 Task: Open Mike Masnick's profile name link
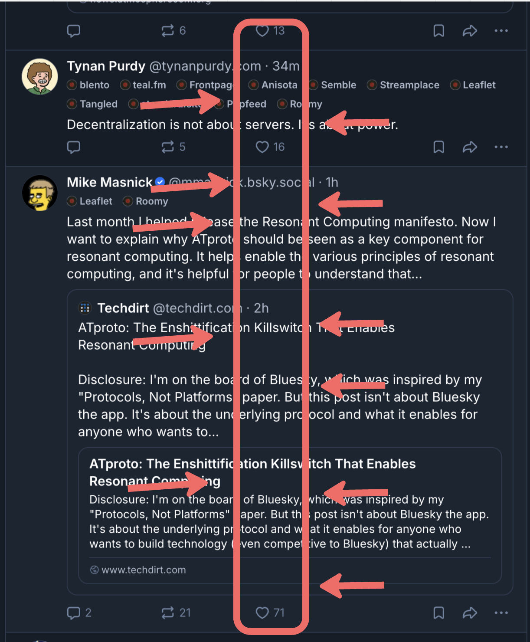click(109, 182)
